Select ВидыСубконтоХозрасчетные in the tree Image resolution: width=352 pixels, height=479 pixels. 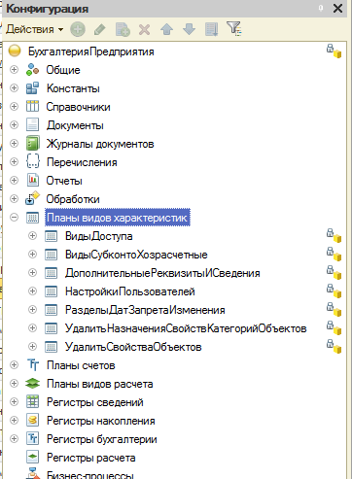tap(136, 255)
